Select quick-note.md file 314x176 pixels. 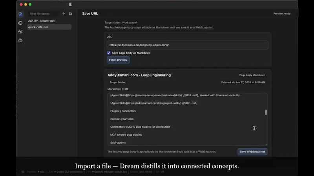pyautogui.click(x=49, y=27)
